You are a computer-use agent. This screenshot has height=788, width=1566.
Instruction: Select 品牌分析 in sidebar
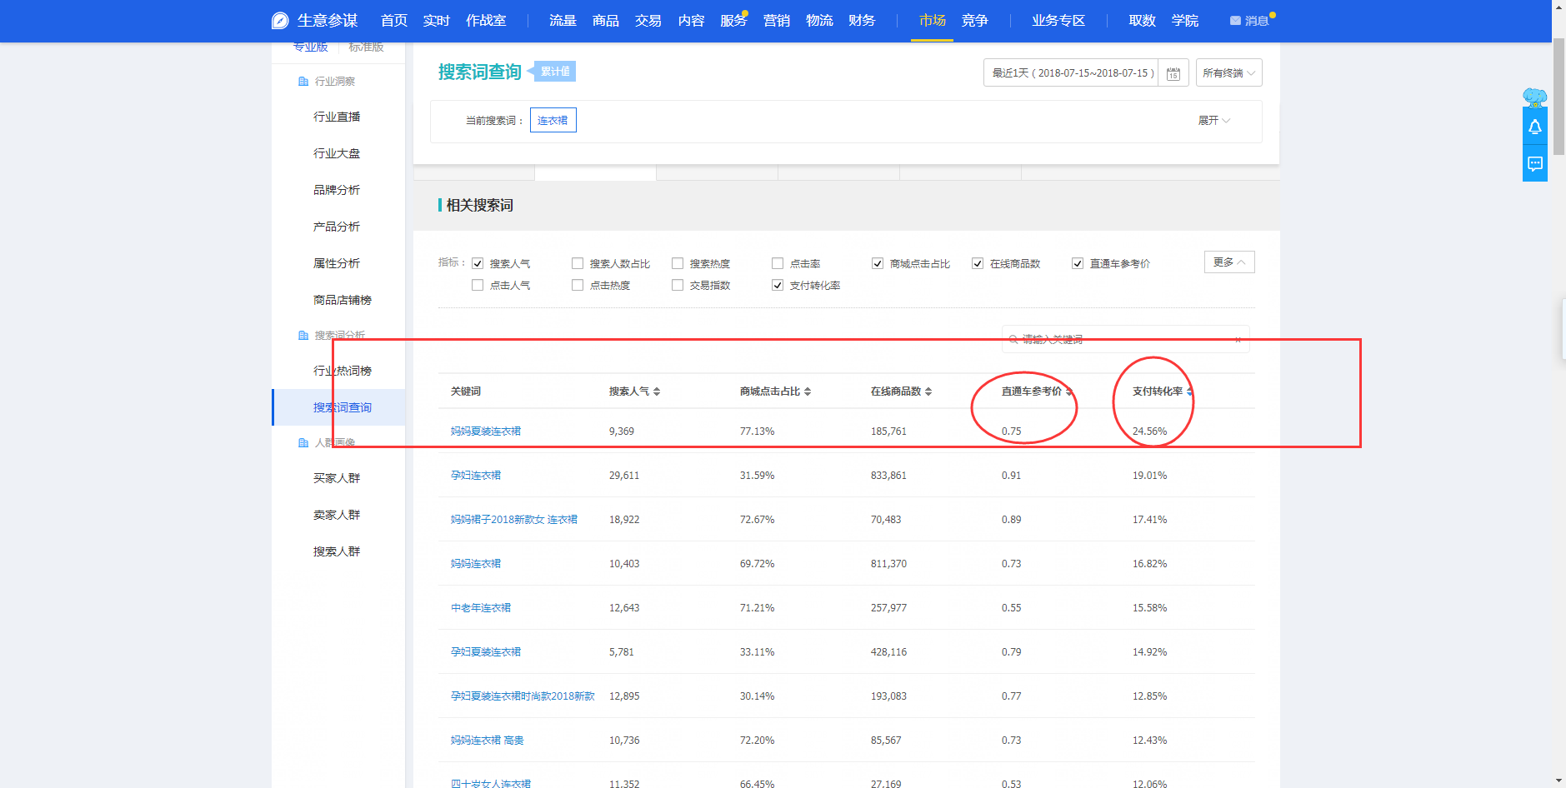[337, 190]
